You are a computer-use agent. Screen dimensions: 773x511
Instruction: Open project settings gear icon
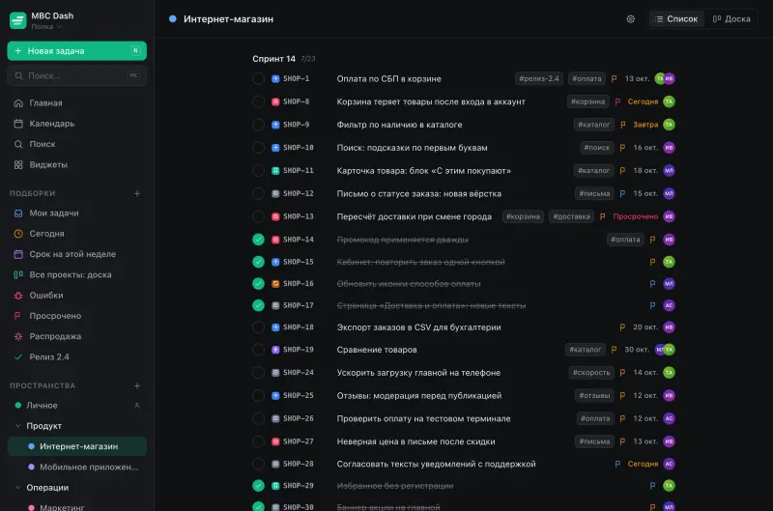[x=631, y=19]
